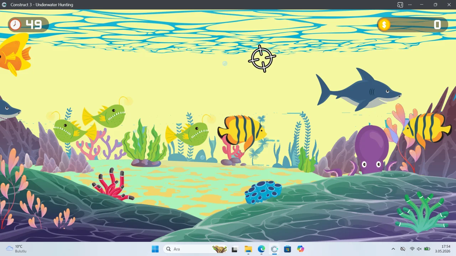Open Microsoft Store from the taskbar
This screenshot has width=456, height=256.
point(287,249)
